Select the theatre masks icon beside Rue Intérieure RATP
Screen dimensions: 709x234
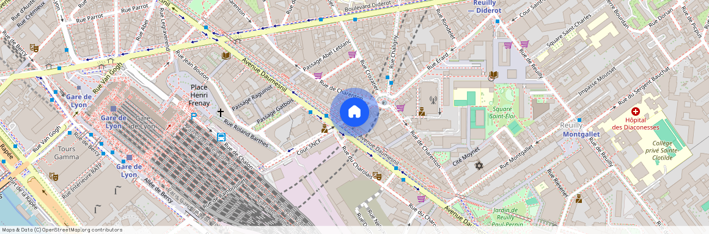tap(53, 177)
